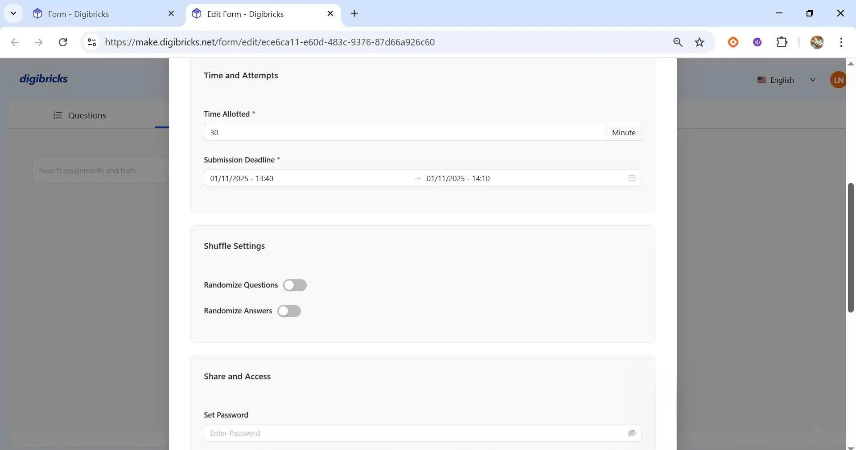The image size is (856, 450).
Task: Open Chrome's three-dot menu
Action: (x=841, y=42)
